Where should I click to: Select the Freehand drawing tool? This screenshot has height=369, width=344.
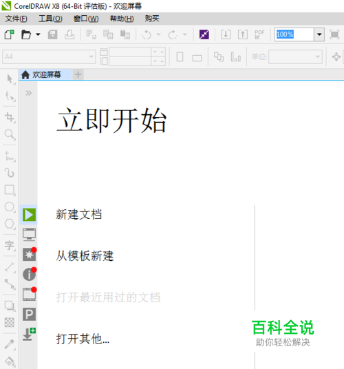pos(10,156)
